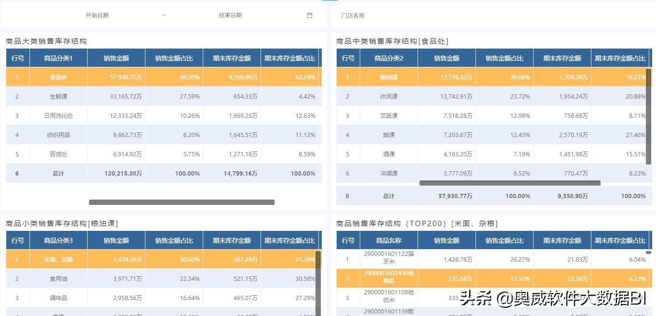656x316 pixels.
Task: Click the 烟课 row
Action: coord(388,135)
